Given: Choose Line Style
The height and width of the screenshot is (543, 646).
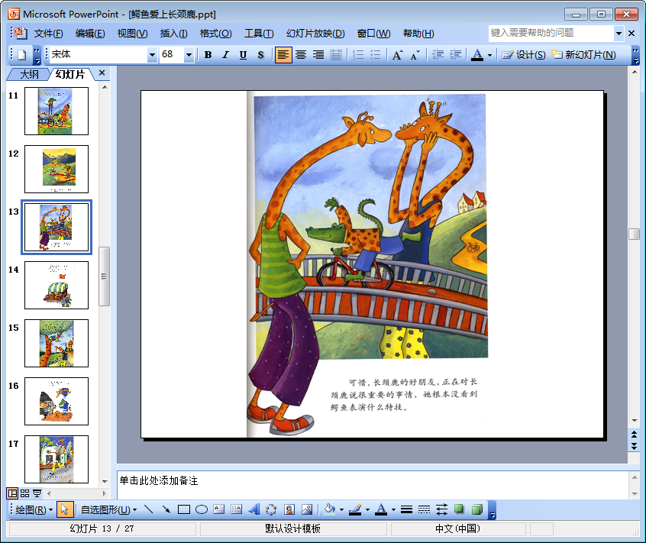Looking at the screenshot, I should (406, 509).
